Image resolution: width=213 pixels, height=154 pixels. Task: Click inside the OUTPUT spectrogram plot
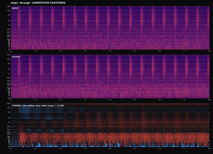110,77
